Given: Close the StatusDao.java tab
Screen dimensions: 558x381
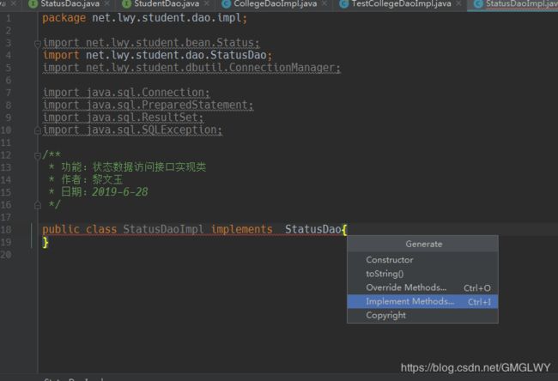Looking at the screenshot, I should [106, 3].
